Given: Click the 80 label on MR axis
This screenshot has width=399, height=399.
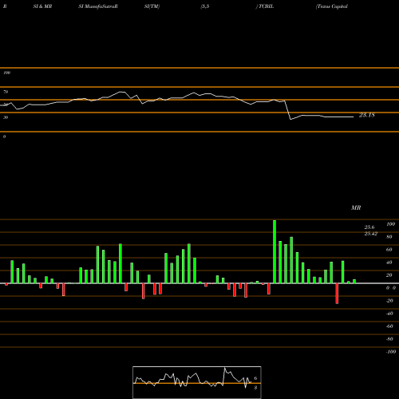Looking at the screenshot, I should coord(389,237).
